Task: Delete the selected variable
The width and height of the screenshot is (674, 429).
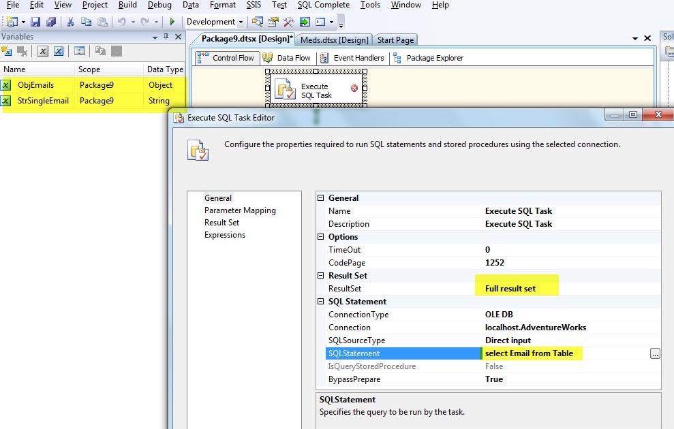Action: (21, 51)
